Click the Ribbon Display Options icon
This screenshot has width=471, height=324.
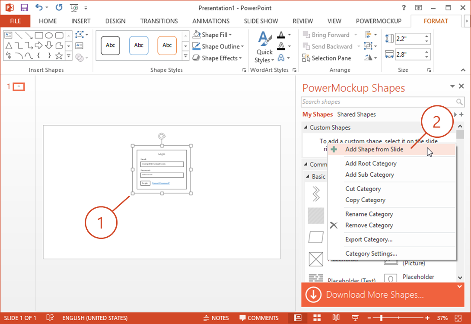(x=418, y=8)
